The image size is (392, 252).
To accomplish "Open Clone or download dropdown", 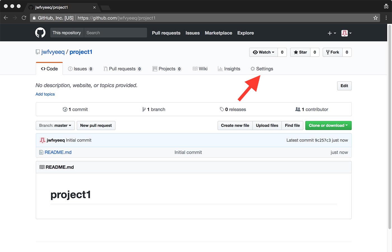I will pos(328,126).
